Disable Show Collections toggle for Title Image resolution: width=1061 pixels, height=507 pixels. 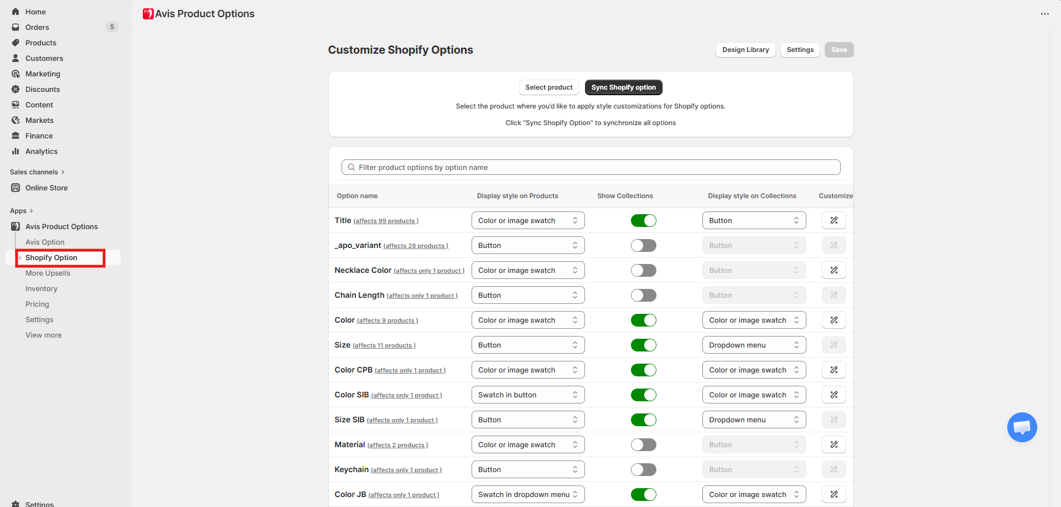click(x=643, y=220)
